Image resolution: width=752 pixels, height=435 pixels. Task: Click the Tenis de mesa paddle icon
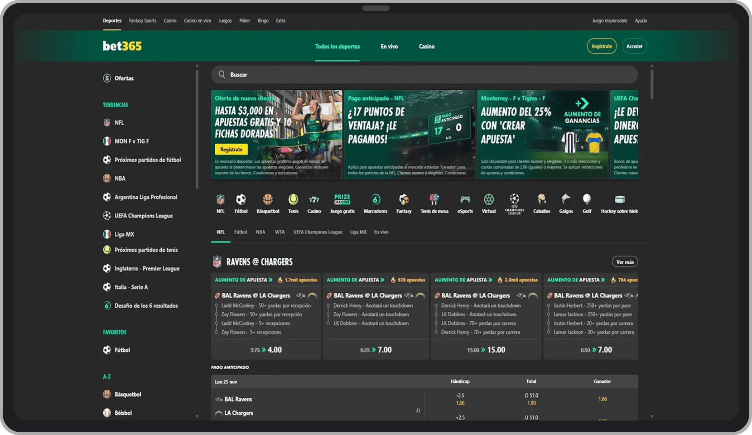pyautogui.click(x=434, y=200)
